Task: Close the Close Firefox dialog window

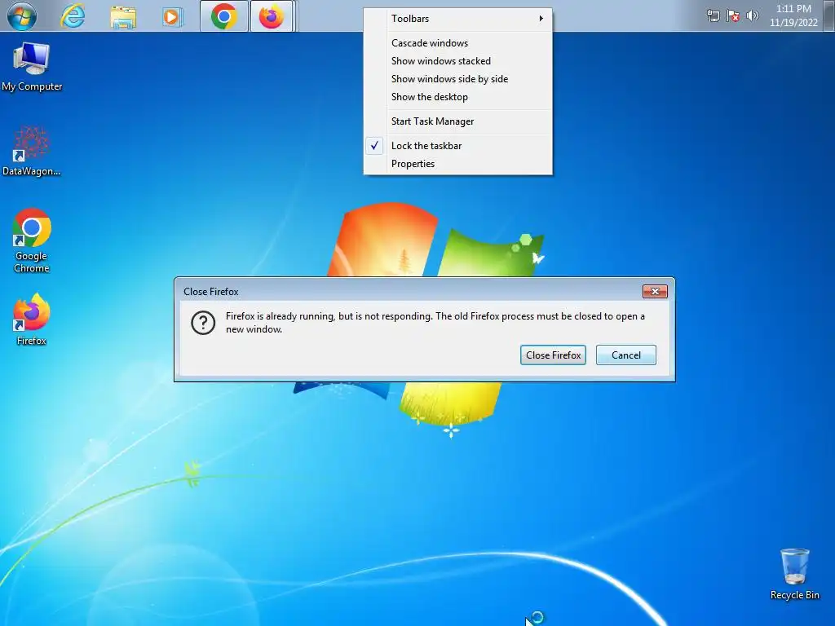Action: point(655,291)
